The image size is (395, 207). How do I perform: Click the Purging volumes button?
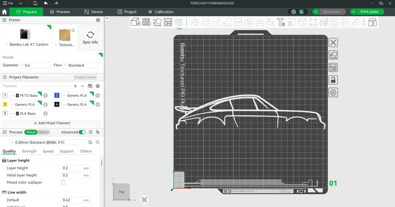pyautogui.click(x=85, y=77)
